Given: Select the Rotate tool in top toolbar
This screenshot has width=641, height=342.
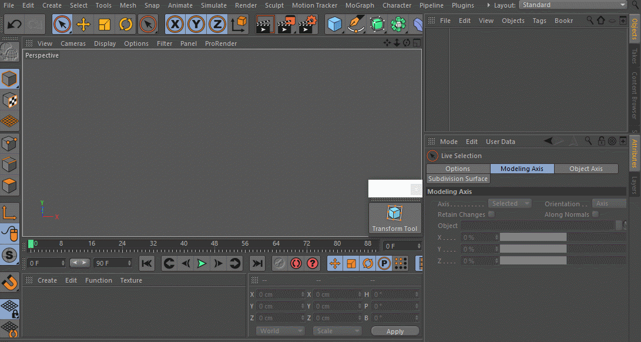Looking at the screenshot, I should pyautogui.click(x=126, y=25).
